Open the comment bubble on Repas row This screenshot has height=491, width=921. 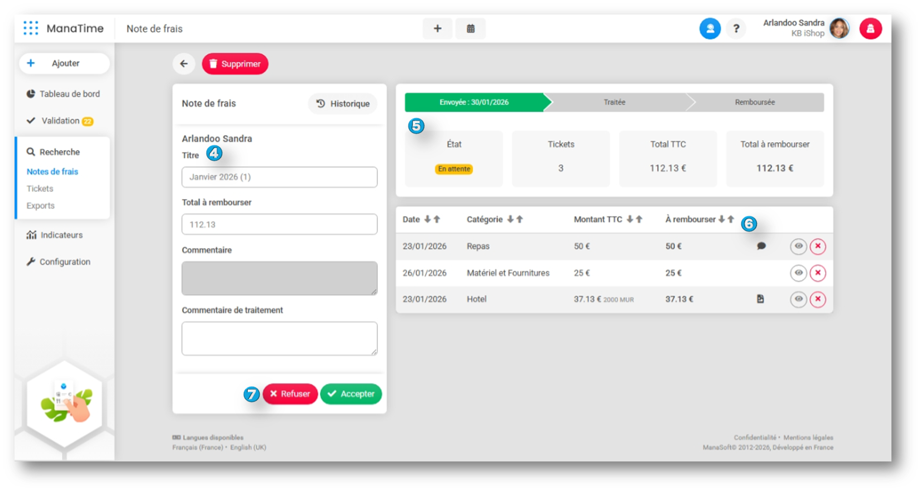[x=761, y=246]
